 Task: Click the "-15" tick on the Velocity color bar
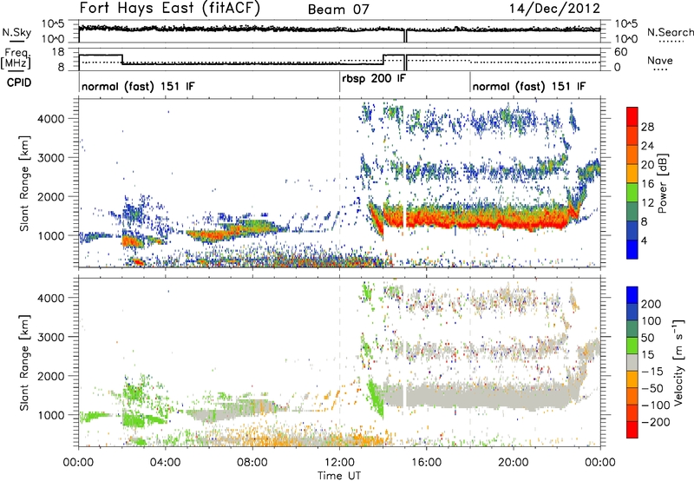[651, 372]
